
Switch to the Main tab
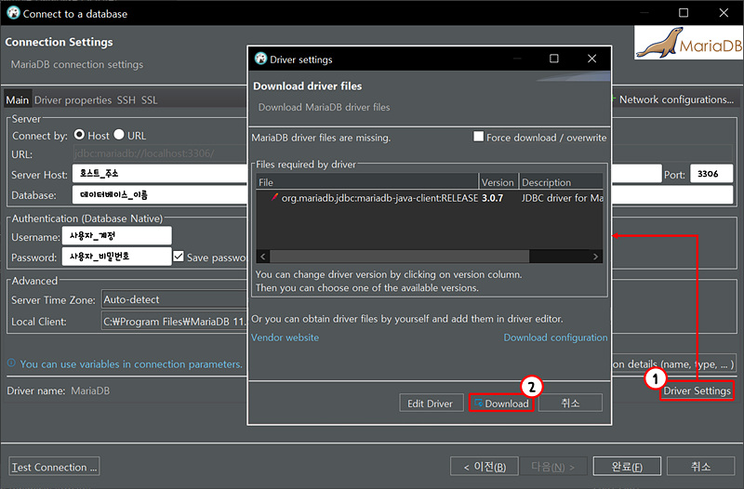pyautogui.click(x=18, y=100)
